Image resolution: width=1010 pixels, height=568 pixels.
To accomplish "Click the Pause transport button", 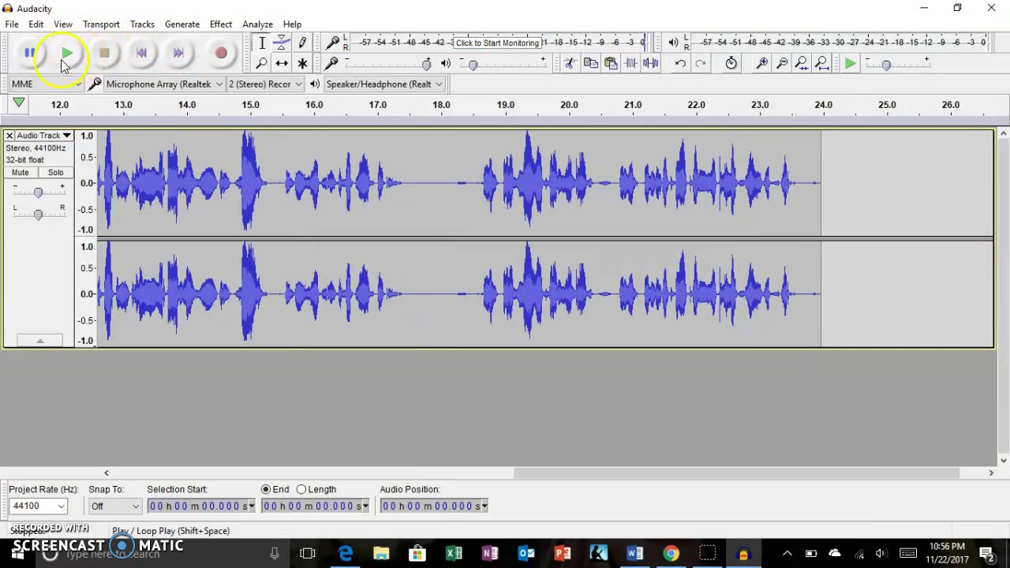I will coord(29,53).
